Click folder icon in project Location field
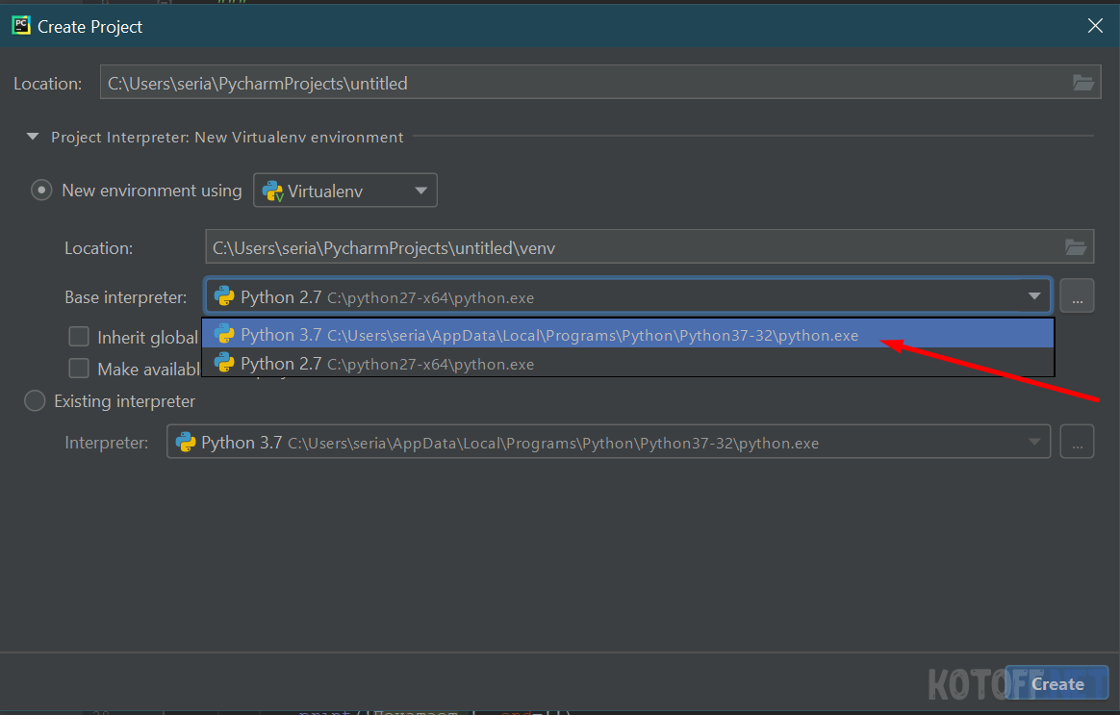1120x715 pixels. tap(1083, 83)
